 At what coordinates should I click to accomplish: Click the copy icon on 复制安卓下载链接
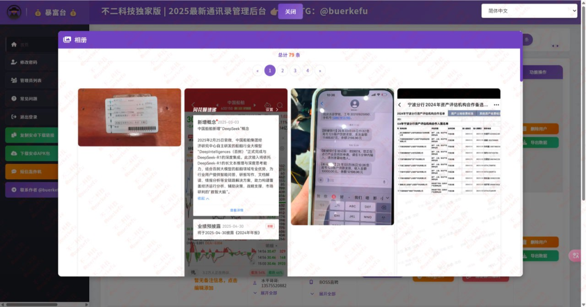pos(14,135)
